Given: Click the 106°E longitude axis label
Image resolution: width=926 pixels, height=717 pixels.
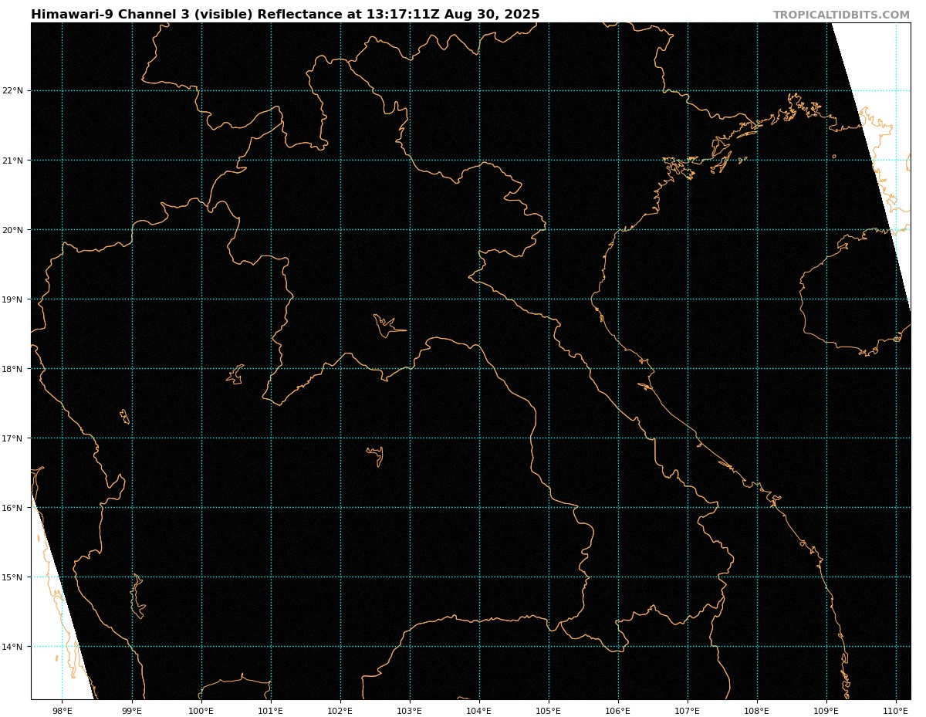Looking at the screenshot, I should click(618, 710).
